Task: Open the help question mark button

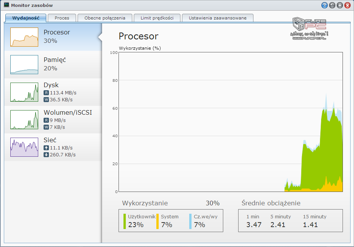Action: coord(325,5)
